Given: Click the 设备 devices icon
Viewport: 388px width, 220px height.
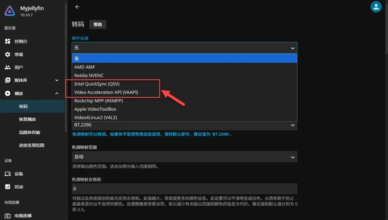Looking at the screenshot, I should tap(8, 174).
